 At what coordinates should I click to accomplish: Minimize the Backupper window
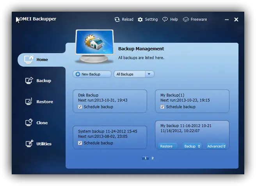[227, 20]
